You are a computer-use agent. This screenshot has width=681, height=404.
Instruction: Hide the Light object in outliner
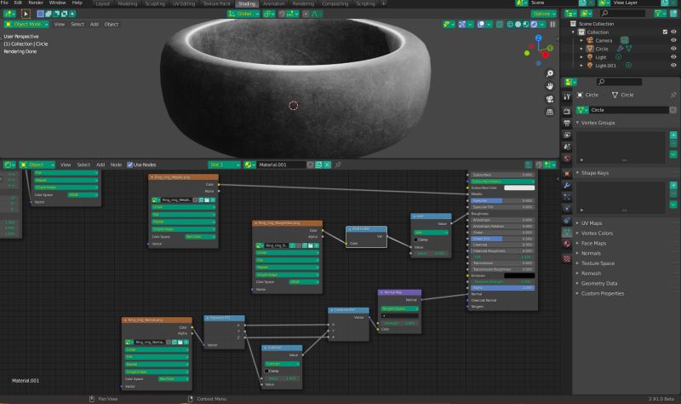673,57
